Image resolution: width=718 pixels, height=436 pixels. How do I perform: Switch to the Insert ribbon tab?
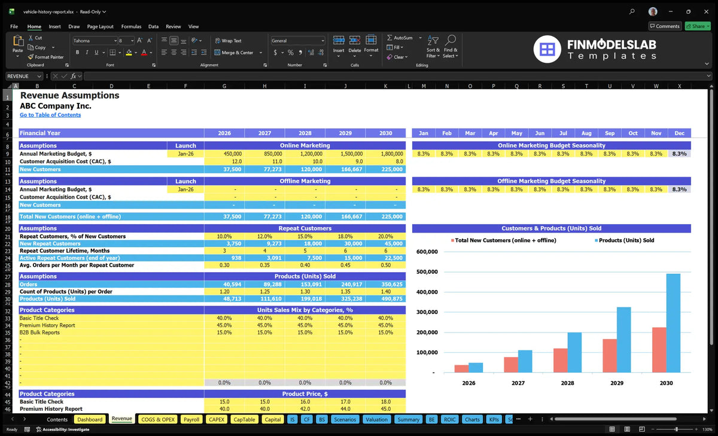coord(54,26)
